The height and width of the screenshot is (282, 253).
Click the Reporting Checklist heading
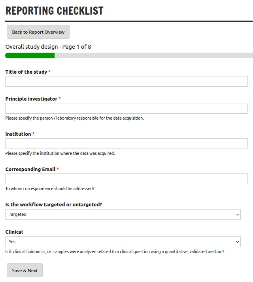[x=55, y=11]
